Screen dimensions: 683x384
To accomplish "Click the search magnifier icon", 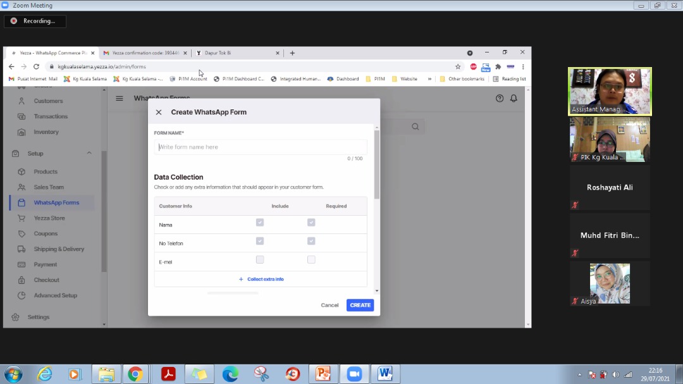I will (x=415, y=127).
